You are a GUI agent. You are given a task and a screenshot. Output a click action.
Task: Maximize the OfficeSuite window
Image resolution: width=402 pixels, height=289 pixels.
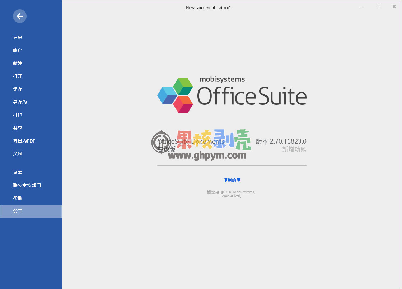tap(378, 6)
